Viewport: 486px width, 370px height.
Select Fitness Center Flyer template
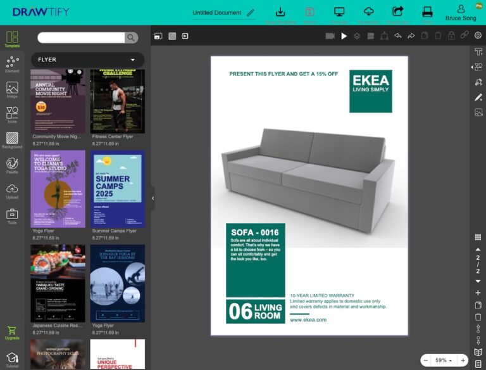click(x=118, y=101)
